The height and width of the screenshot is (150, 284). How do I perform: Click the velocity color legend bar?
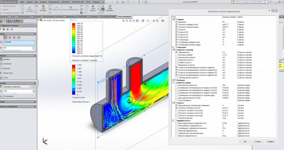pos(74,79)
